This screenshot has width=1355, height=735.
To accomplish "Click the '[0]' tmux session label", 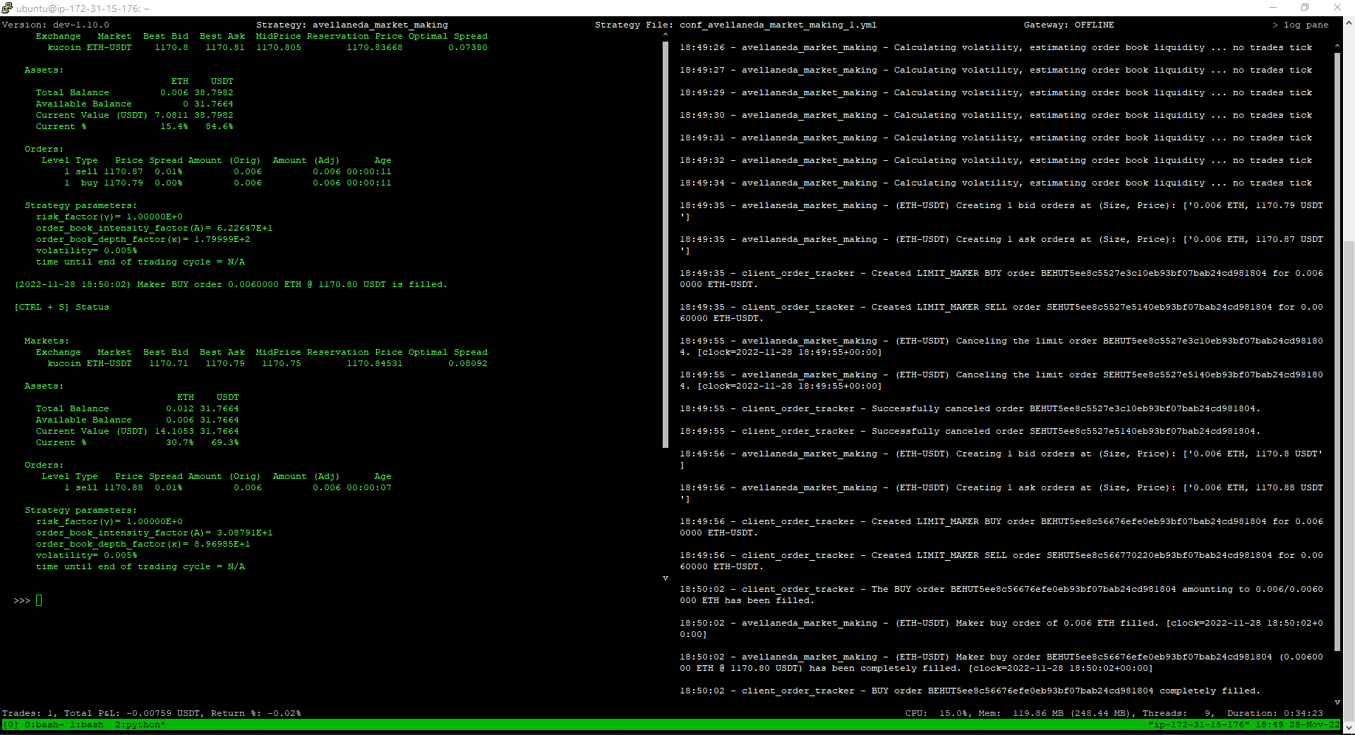I will coord(11,725).
